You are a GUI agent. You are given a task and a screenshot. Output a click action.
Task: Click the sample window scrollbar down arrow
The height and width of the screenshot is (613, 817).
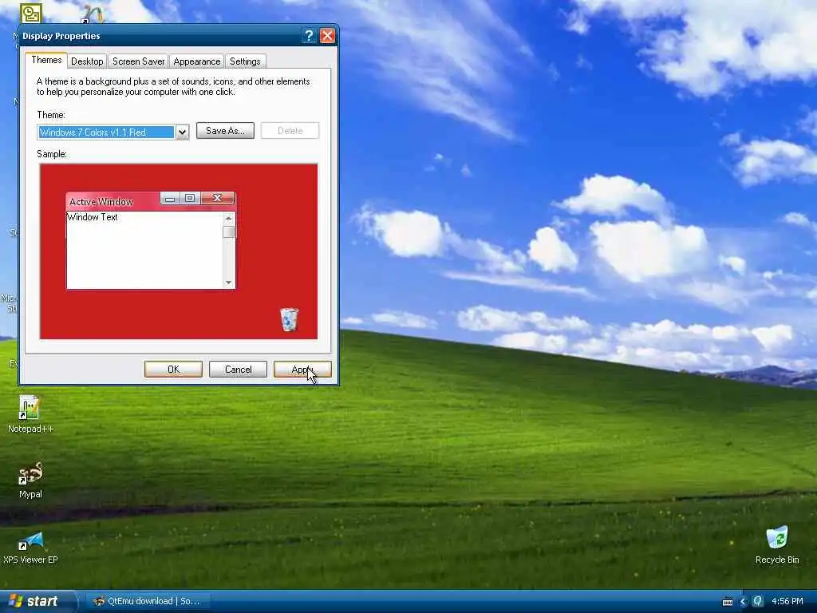pyautogui.click(x=228, y=283)
